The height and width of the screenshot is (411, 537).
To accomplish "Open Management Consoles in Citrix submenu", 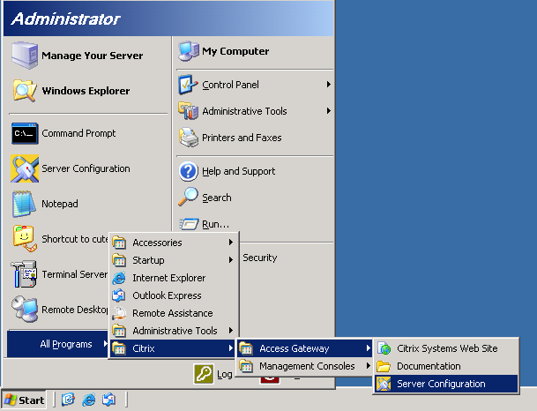I will tap(304, 366).
